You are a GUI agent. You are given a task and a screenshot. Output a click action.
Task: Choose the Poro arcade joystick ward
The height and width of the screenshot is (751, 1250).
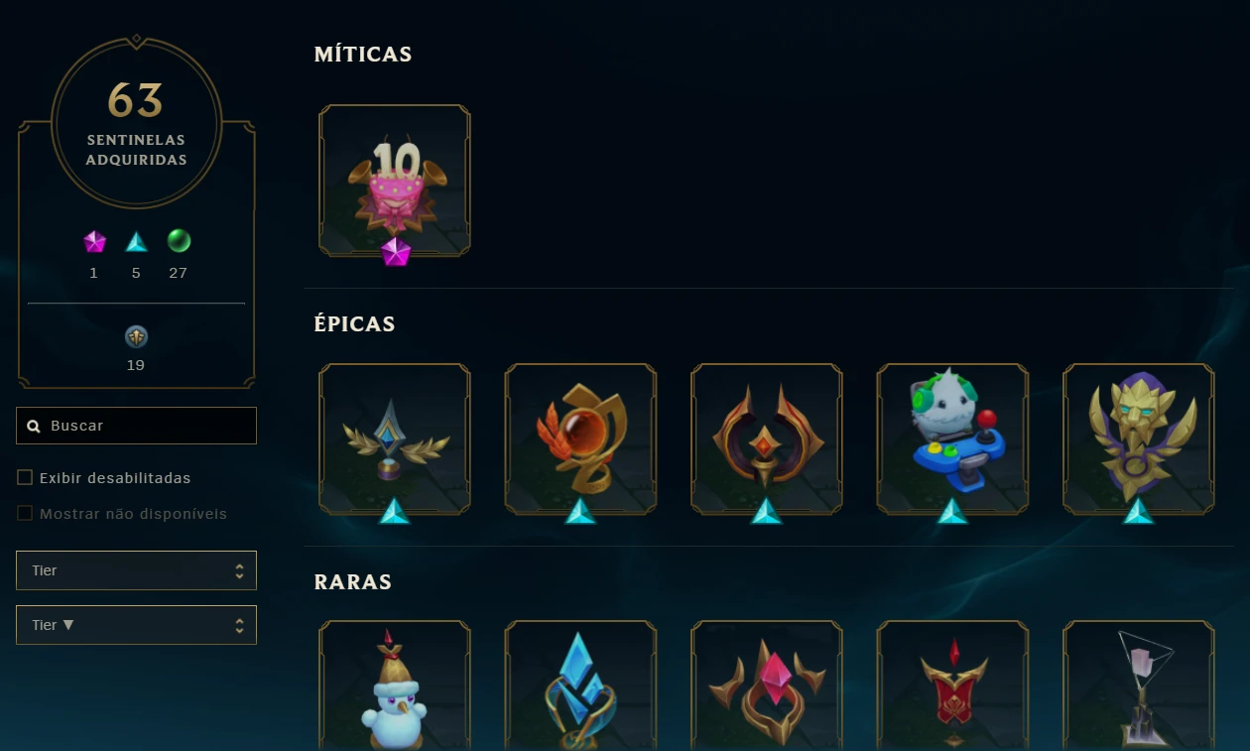point(952,438)
